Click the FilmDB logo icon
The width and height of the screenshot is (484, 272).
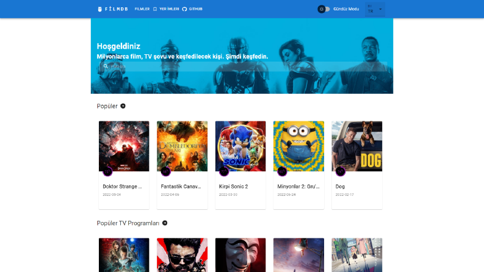(99, 9)
